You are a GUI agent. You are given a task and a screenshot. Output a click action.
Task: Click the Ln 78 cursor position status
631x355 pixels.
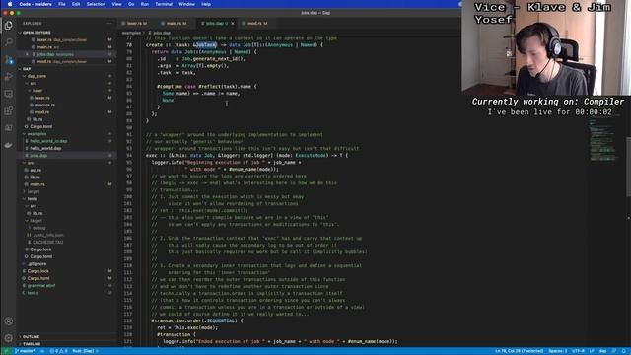(x=520, y=351)
